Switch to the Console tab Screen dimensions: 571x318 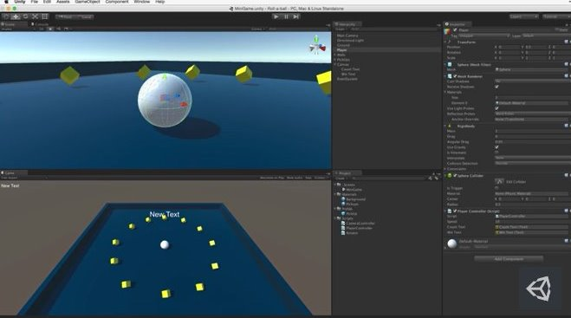coord(40,24)
